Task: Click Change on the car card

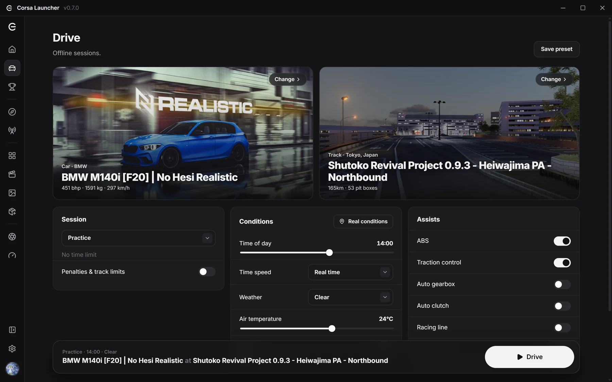Action: click(287, 79)
